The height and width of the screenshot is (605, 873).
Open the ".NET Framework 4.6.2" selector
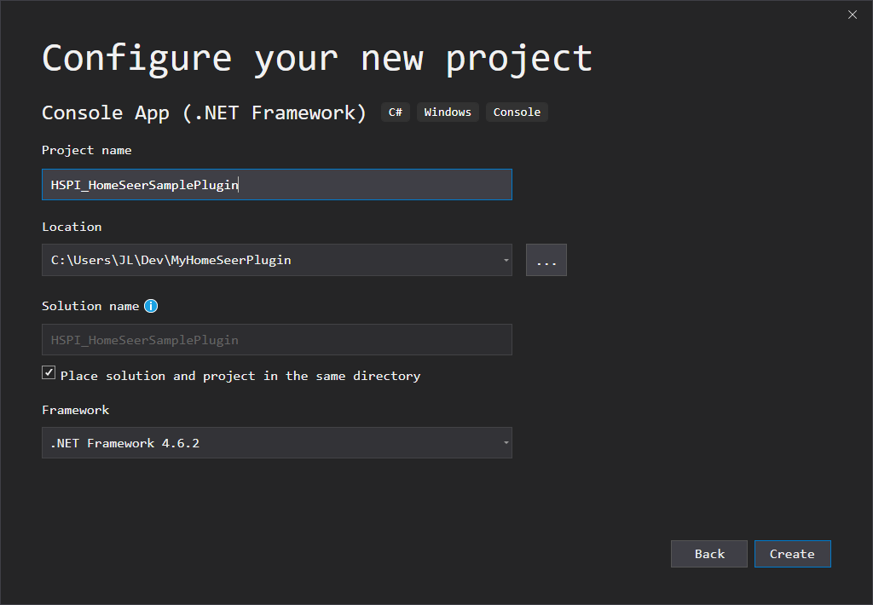click(277, 443)
